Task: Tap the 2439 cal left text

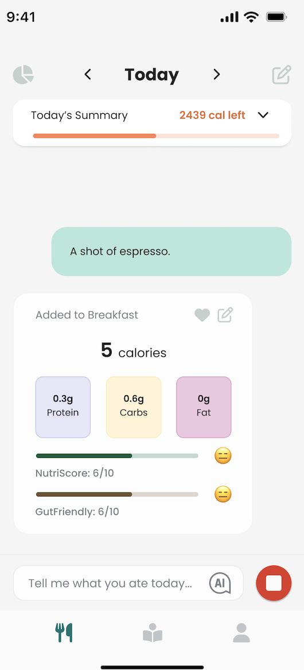Action: point(212,115)
